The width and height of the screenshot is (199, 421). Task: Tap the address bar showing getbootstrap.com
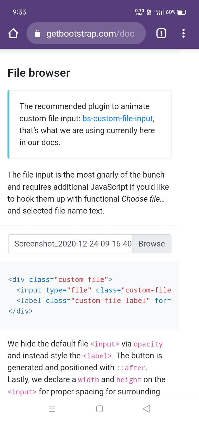[88, 33]
